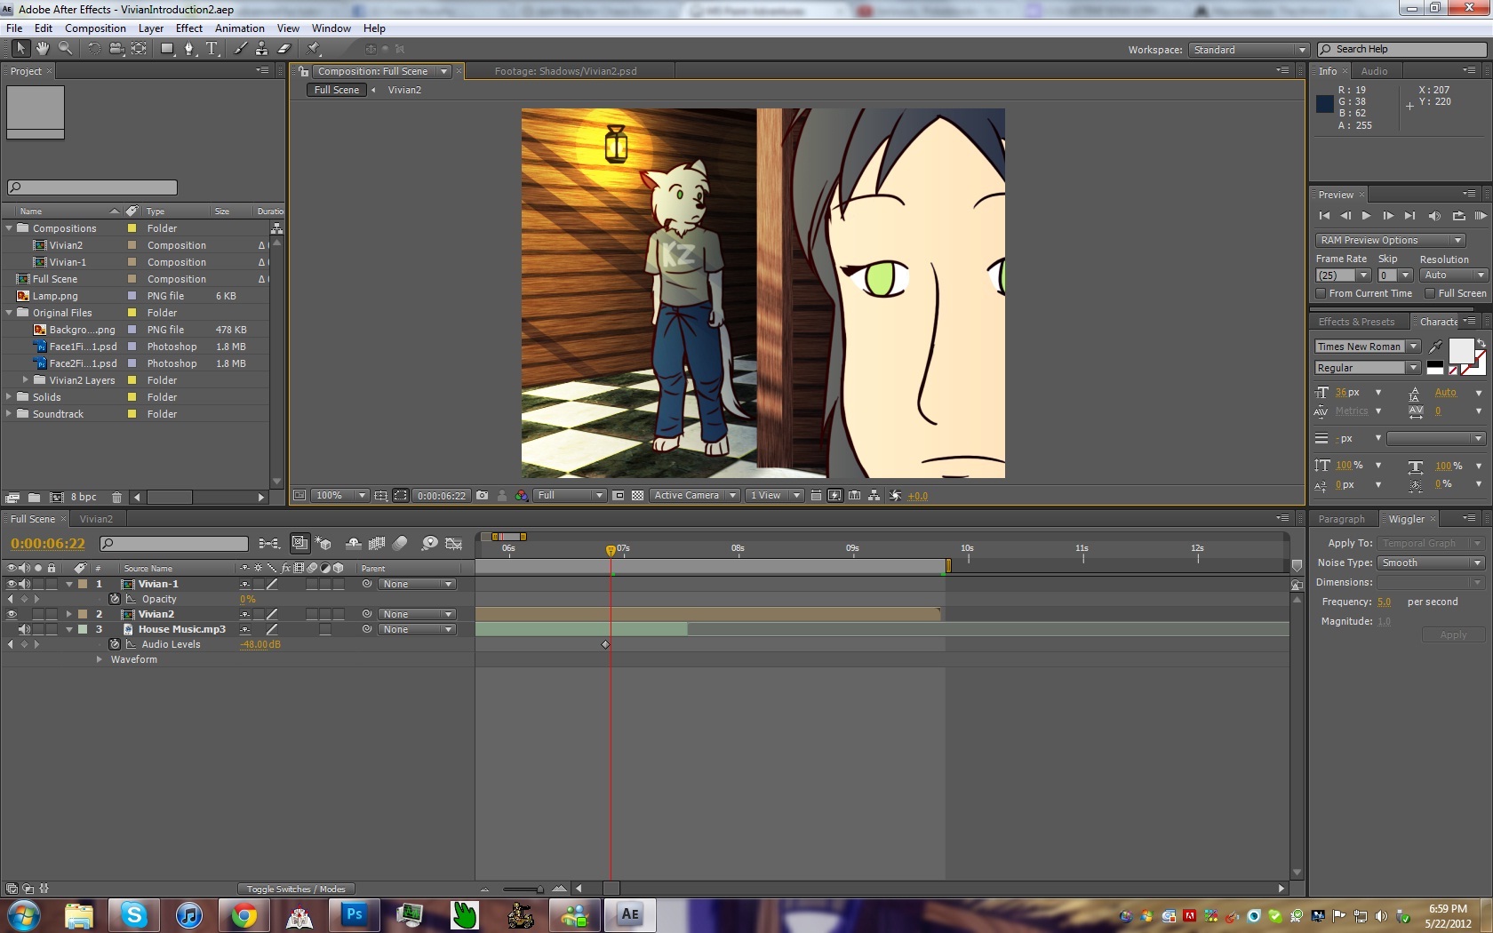Expand the Vivian2 layer properties
This screenshot has height=933, width=1493.
68,614
